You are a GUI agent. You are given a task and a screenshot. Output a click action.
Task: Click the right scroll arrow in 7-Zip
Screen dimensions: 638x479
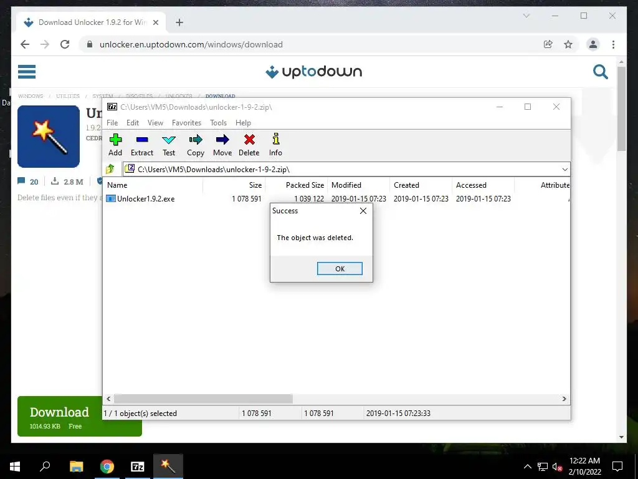coord(564,399)
